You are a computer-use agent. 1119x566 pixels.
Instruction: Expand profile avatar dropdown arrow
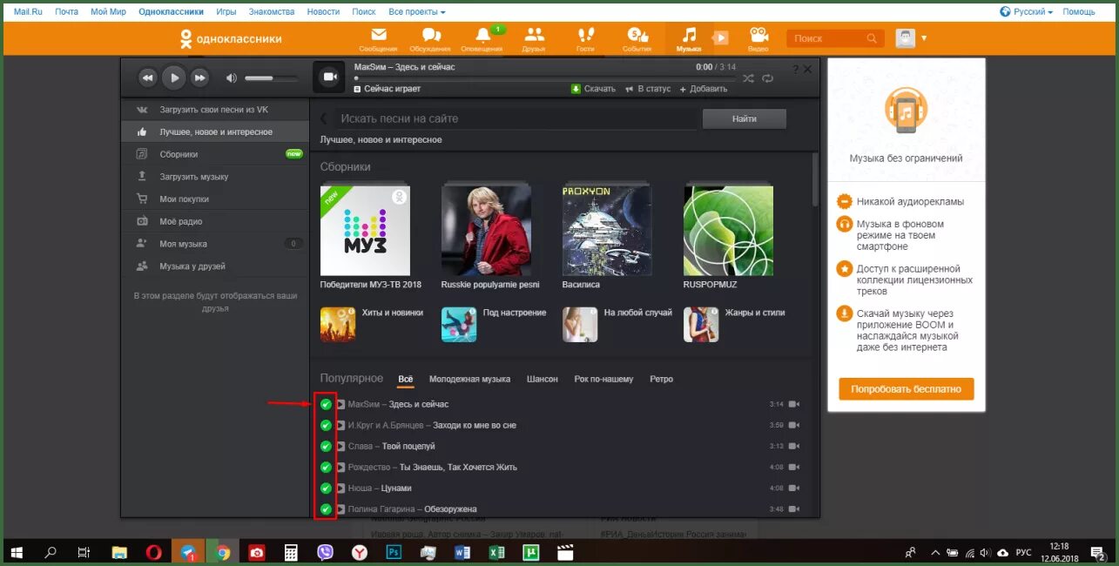924,38
